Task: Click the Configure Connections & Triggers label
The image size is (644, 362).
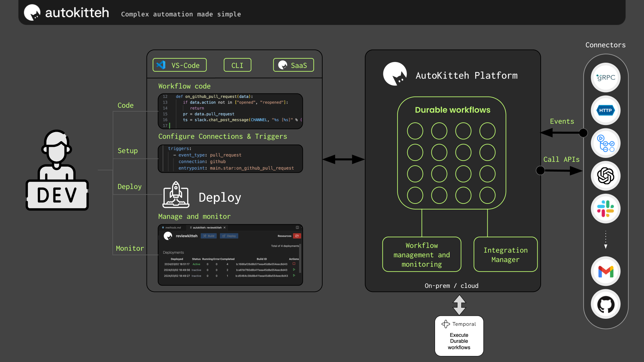Action: [x=223, y=136]
